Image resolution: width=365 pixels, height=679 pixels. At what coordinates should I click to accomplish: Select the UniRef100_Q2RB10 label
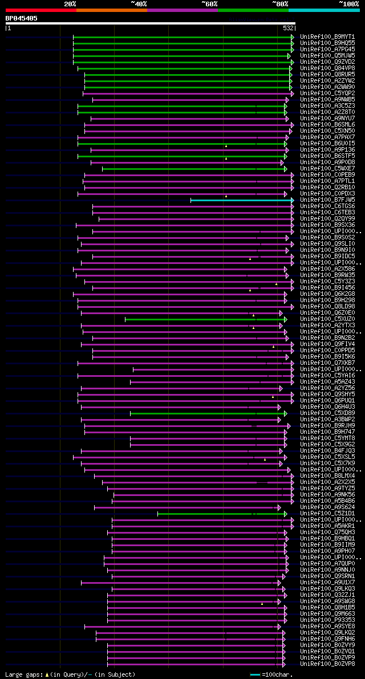point(327,188)
